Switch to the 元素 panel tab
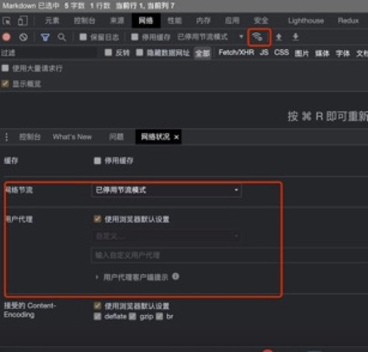The width and height of the screenshot is (368, 352). (52, 21)
